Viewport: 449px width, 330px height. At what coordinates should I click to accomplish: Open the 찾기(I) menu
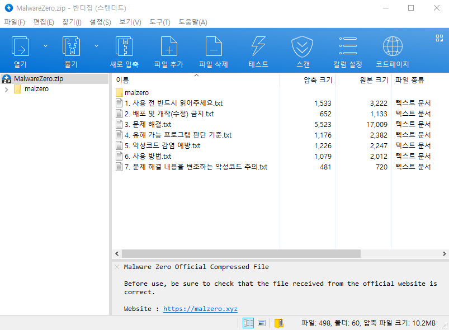72,22
